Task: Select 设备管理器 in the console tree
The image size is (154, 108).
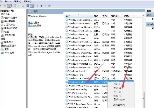Action: tap(10, 35)
